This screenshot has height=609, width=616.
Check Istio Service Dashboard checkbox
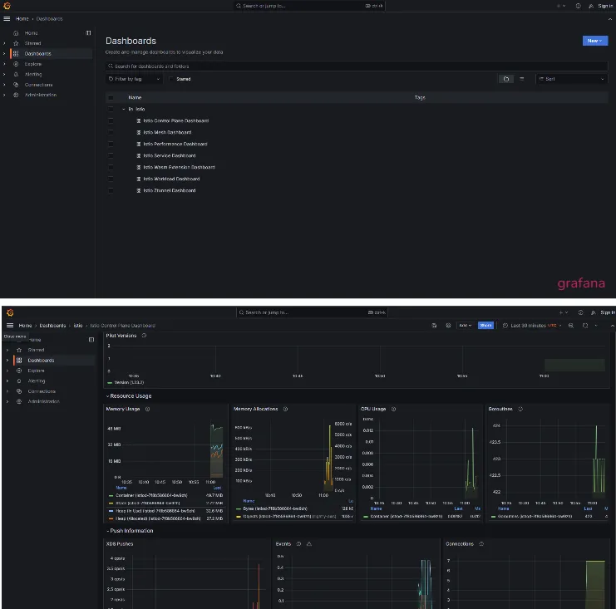coord(111,156)
